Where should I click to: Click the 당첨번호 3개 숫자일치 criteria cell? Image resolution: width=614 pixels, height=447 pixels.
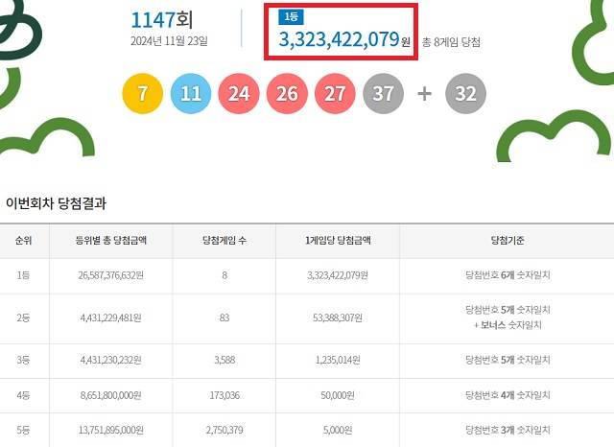click(508, 430)
